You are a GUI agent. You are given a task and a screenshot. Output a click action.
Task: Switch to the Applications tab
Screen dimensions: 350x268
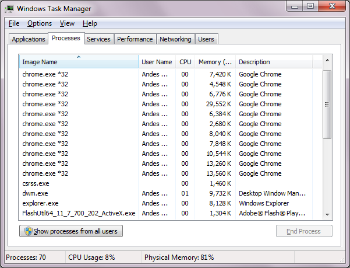point(29,39)
